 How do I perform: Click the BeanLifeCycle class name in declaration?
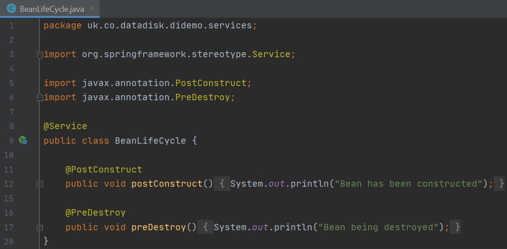pyautogui.click(x=150, y=141)
